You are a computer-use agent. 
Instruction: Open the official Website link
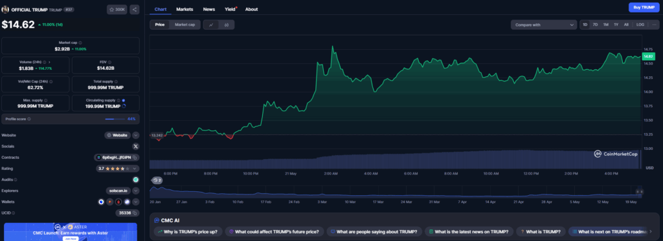coord(118,136)
